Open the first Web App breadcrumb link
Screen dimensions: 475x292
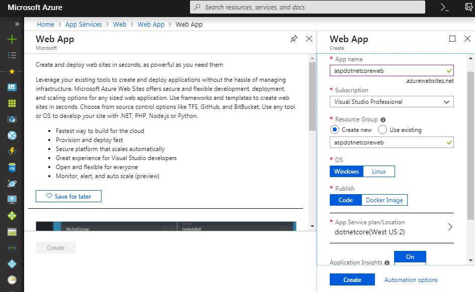151,24
